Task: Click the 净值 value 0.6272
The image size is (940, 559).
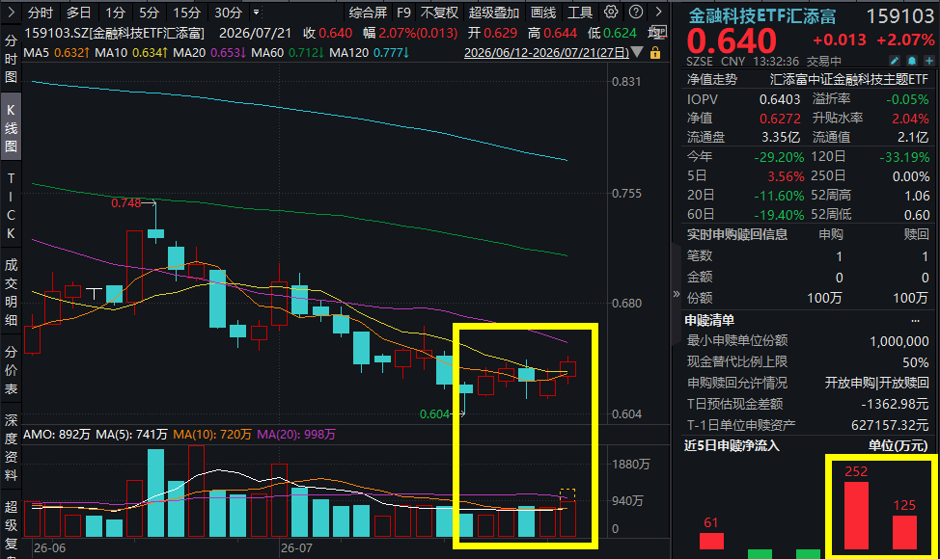Action: coord(780,119)
